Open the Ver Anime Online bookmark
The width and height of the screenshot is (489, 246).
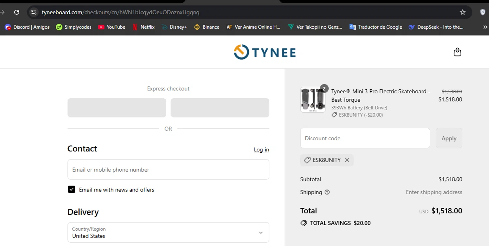[253, 27]
